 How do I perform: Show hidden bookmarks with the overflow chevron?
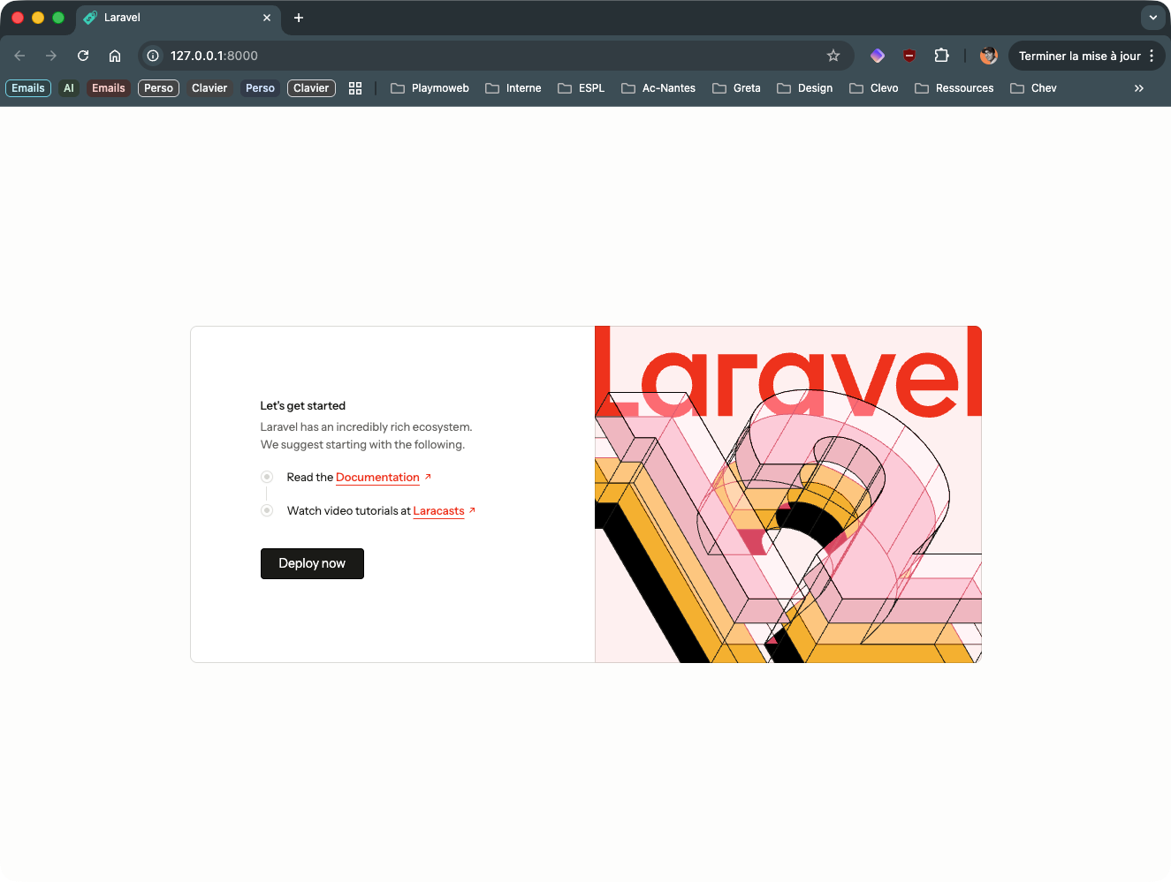pyautogui.click(x=1139, y=87)
